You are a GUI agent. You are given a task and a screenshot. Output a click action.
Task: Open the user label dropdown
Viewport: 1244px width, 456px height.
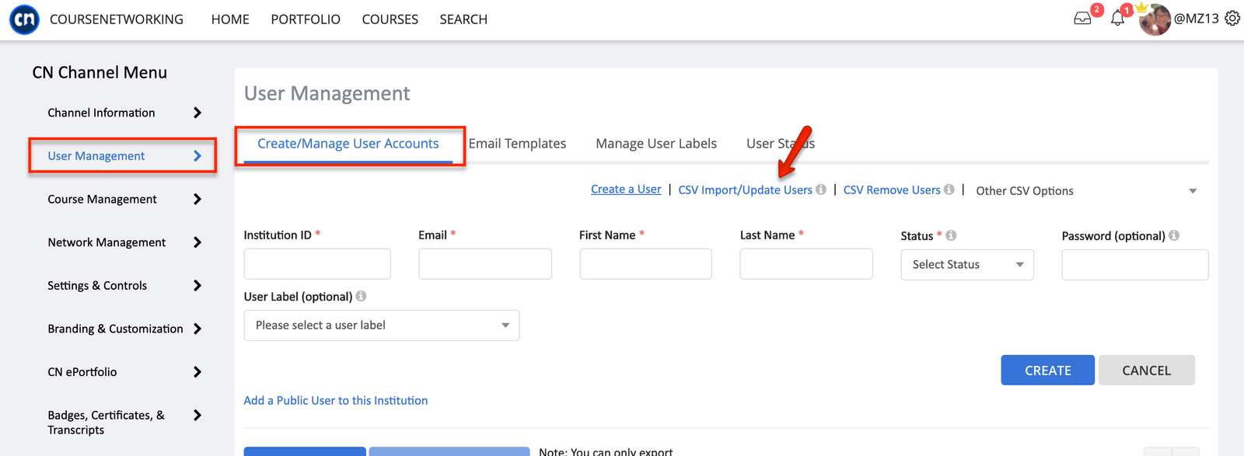click(x=382, y=325)
